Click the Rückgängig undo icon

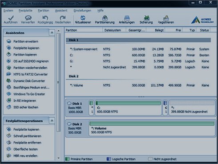(x=45, y=18)
